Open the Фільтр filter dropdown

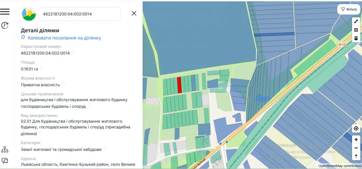[349, 9]
